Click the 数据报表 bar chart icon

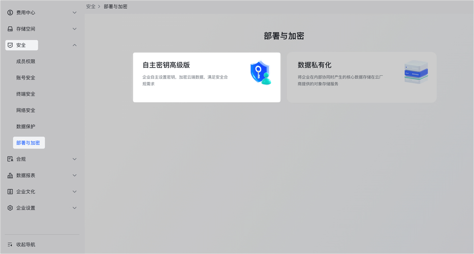click(10, 175)
